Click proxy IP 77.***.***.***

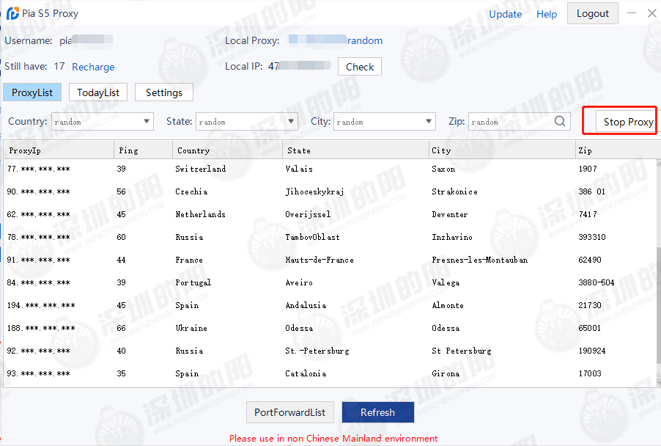pos(39,169)
